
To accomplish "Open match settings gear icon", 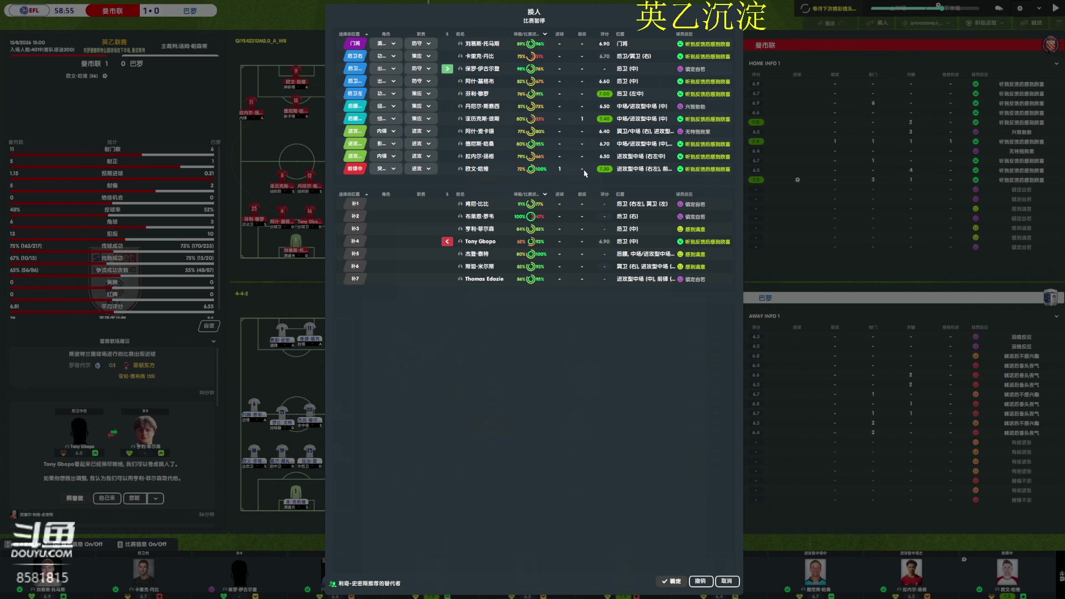I will [1020, 8].
